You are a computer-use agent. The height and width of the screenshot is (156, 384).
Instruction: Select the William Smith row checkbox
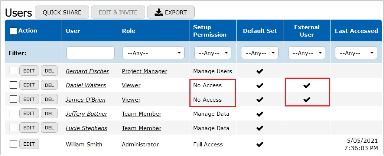click(13, 144)
